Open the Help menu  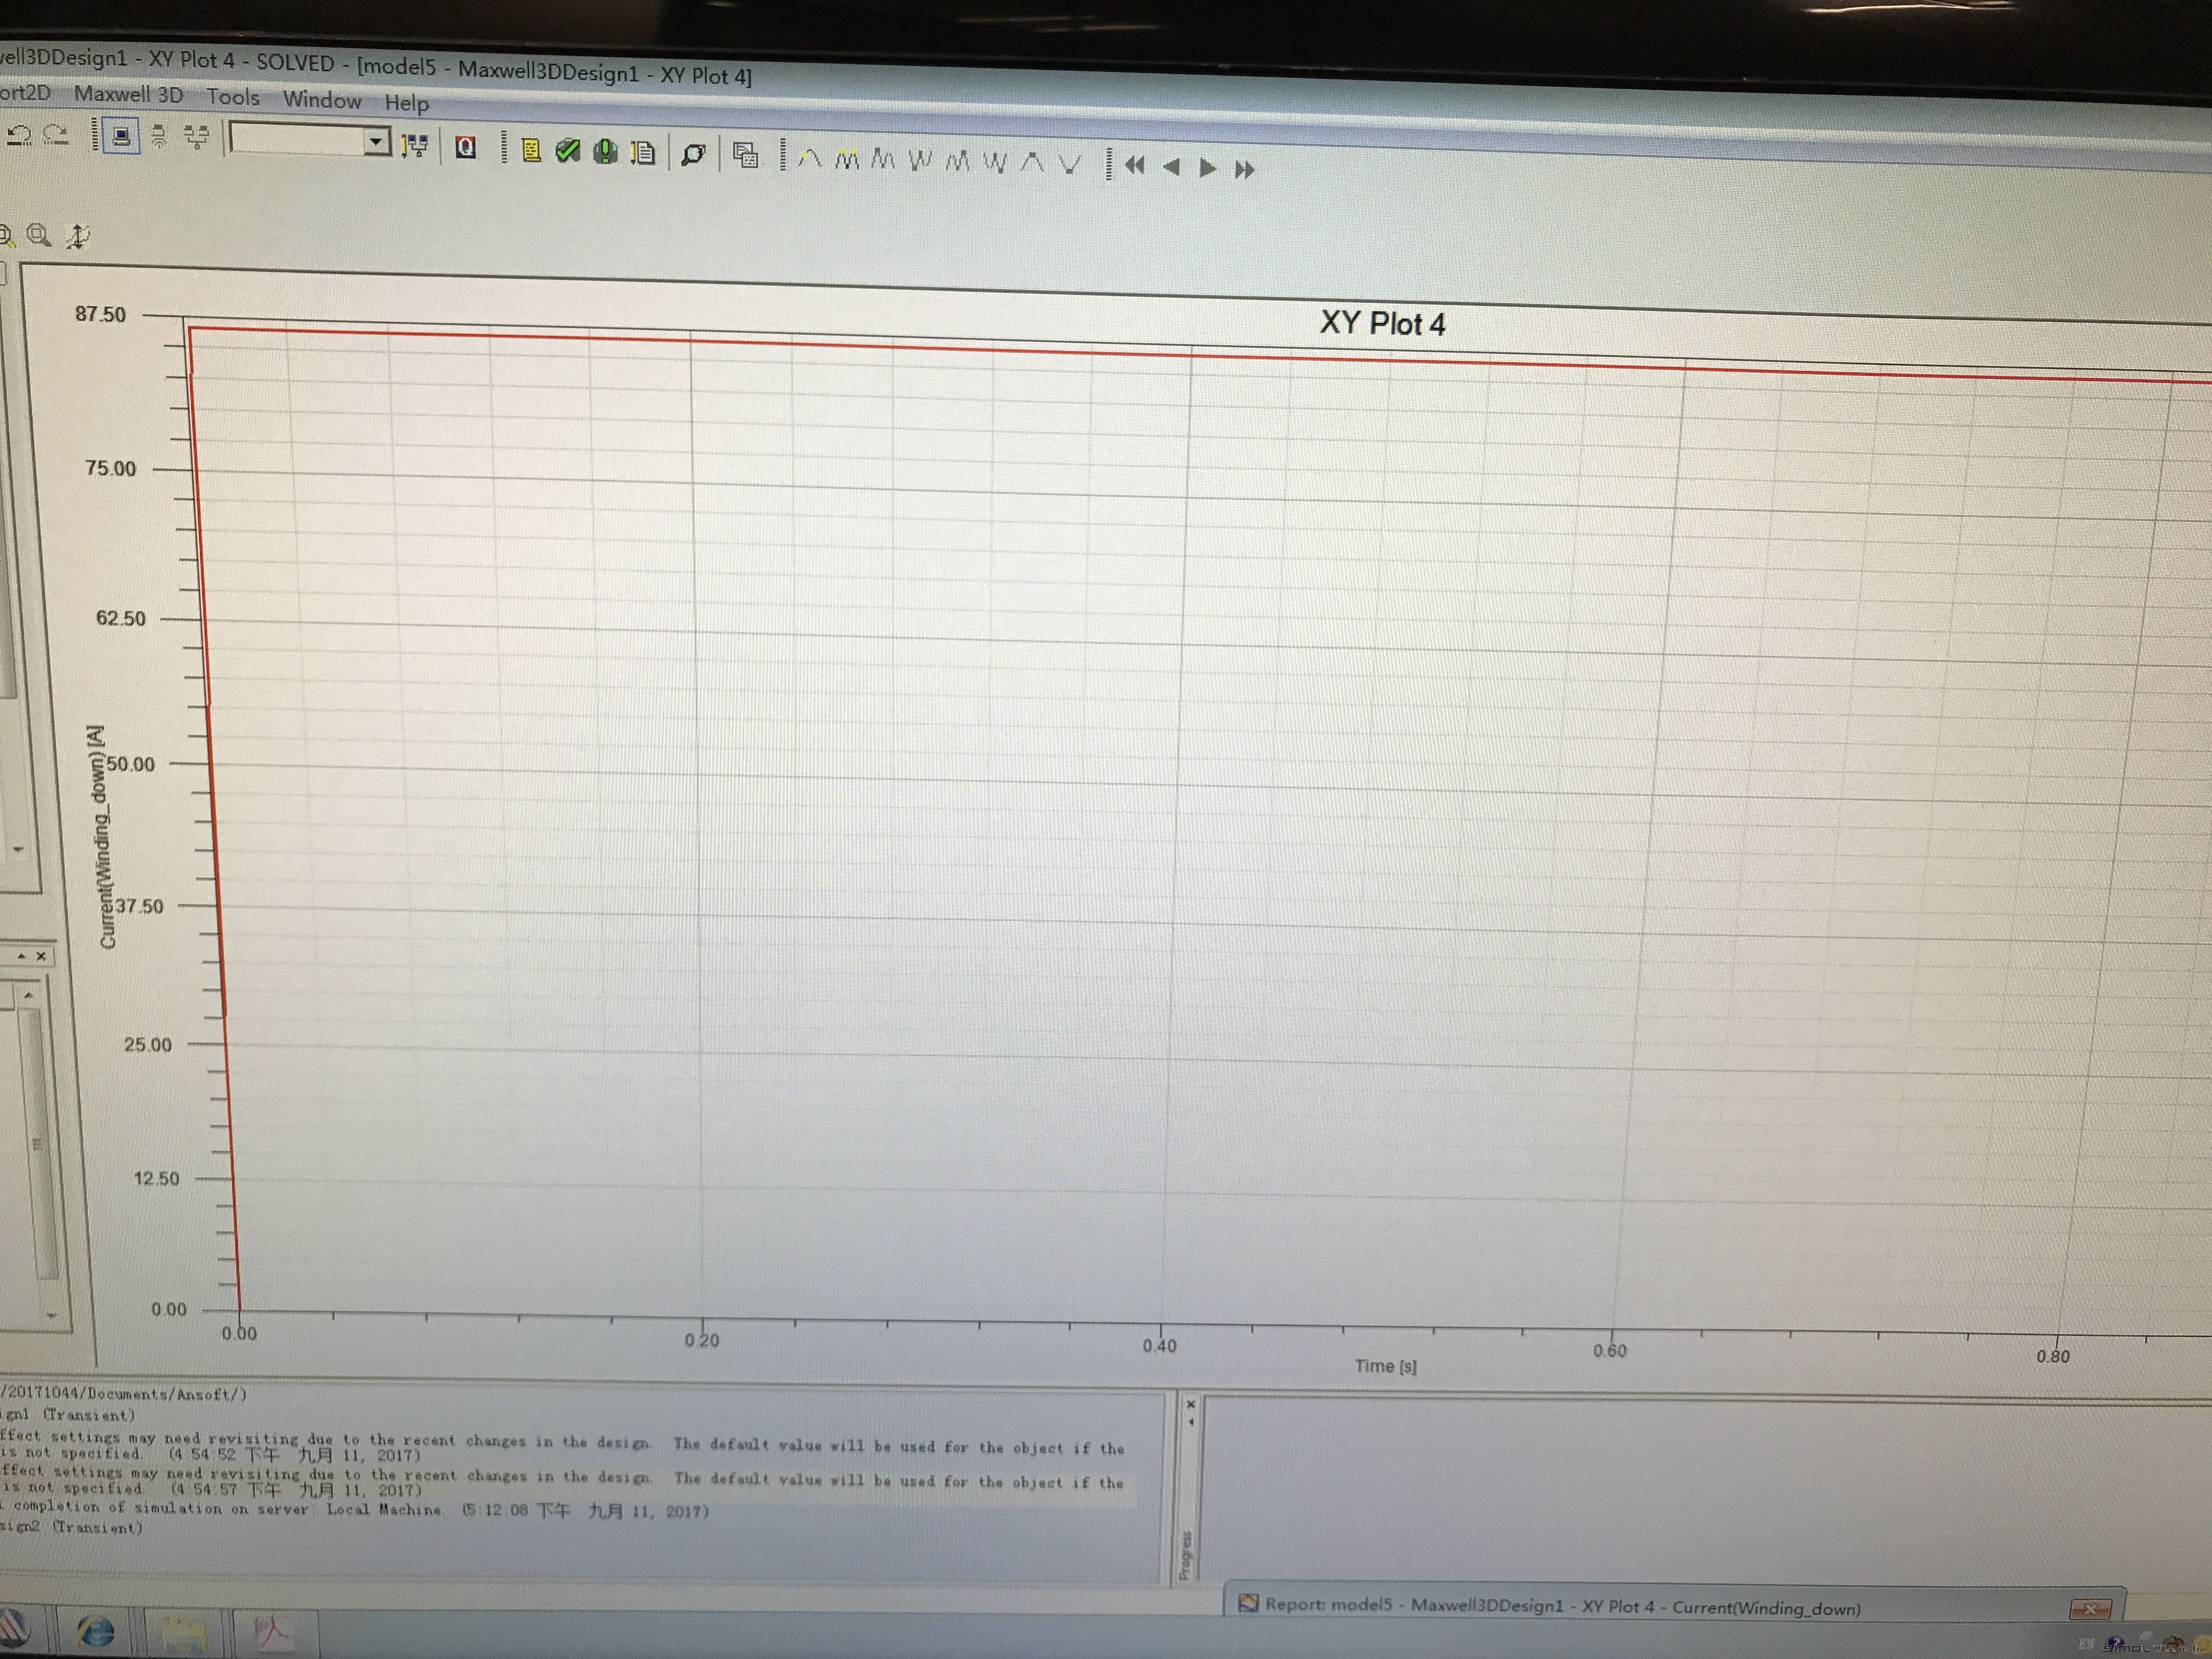coord(407,102)
